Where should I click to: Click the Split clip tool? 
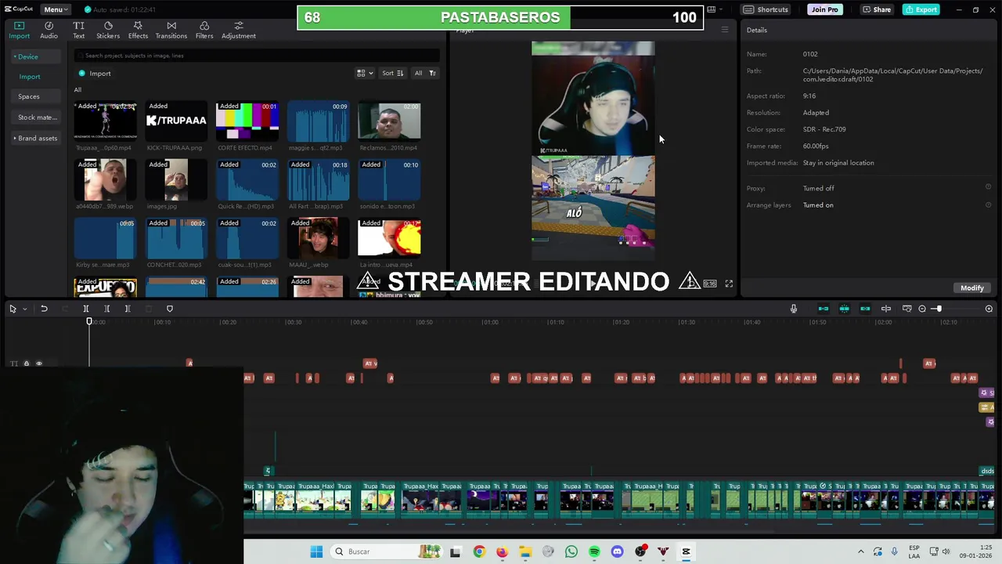tap(86, 309)
